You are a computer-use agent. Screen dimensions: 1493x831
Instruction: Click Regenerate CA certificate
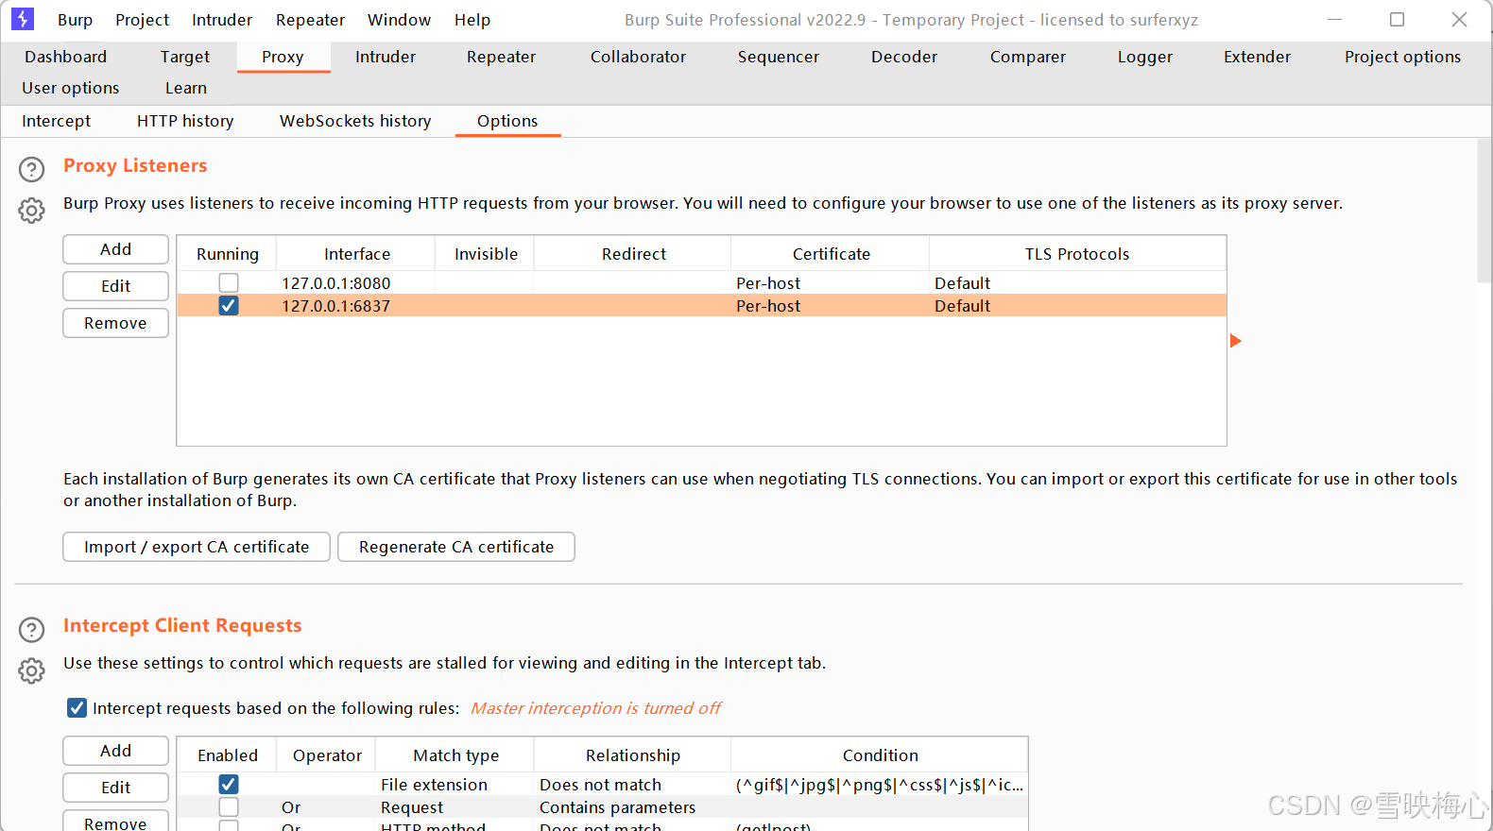(456, 547)
